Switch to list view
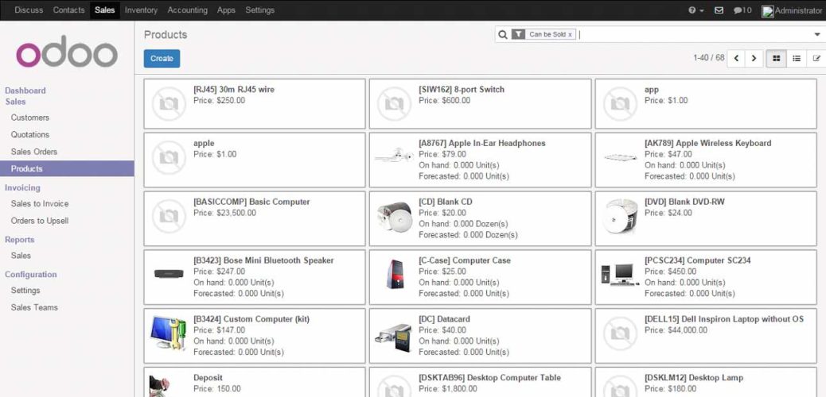The height and width of the screenshot is (397, 826). (797, 59)
